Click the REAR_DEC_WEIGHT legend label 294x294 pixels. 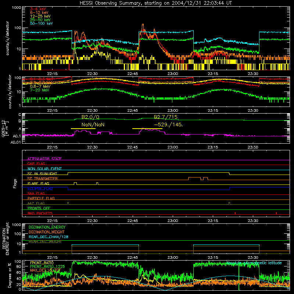pos(45,242)
